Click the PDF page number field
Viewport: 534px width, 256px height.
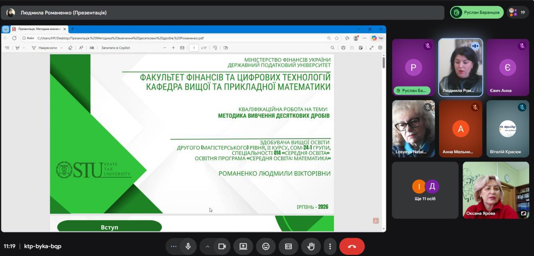click(x=194, y=48)
